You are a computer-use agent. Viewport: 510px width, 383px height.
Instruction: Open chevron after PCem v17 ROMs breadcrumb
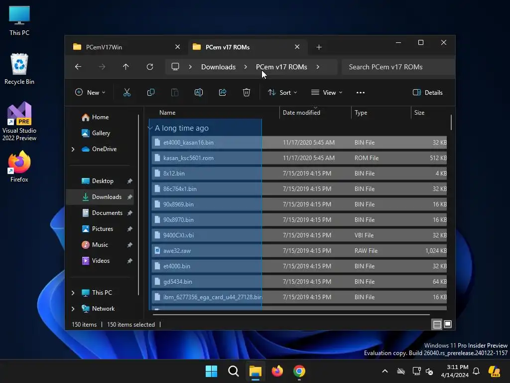click(x=318, y=67)
